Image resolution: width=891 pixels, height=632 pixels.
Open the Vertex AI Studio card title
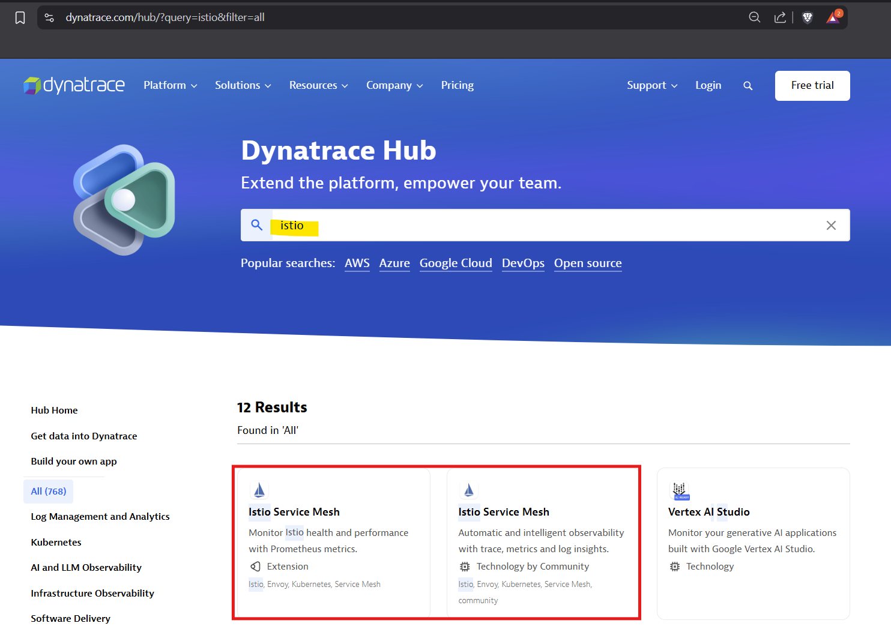pyautogui.click(x=709, y=512)
